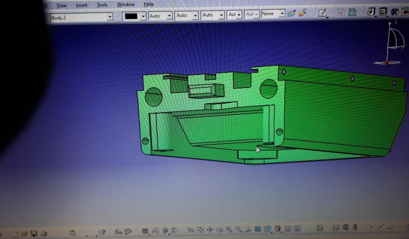Open the Tools menu
The image size is (409, 239).
click(x=102, y=5)
